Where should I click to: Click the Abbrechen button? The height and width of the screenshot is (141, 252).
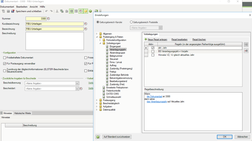(x=242, y=137)
